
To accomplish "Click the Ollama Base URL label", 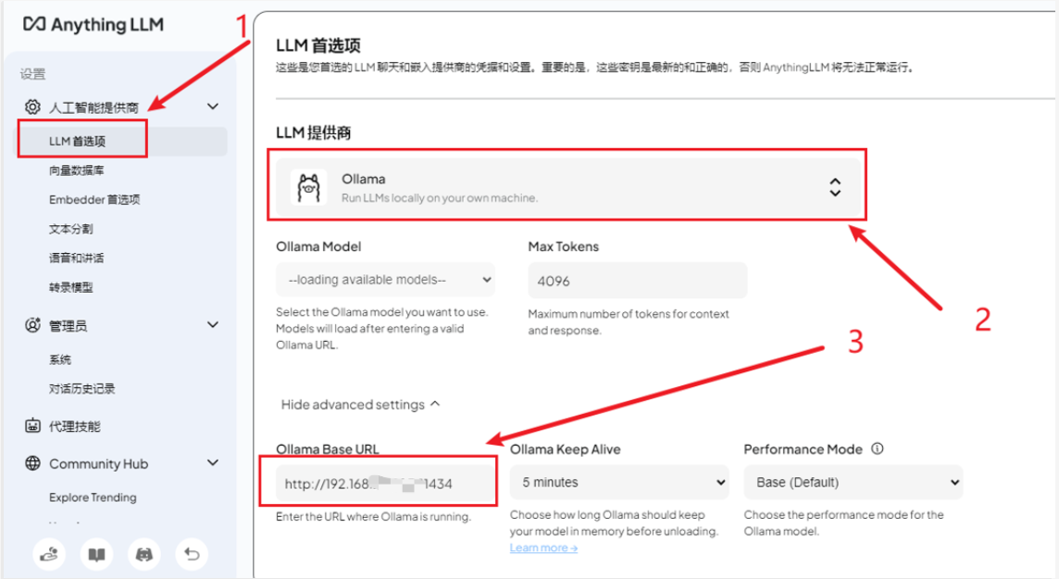I will (328, 449).
